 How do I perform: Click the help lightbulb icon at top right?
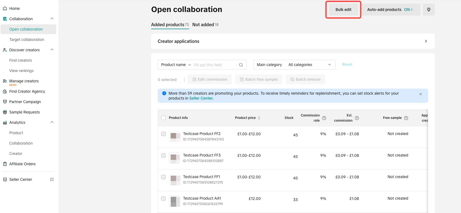[428, 10]
